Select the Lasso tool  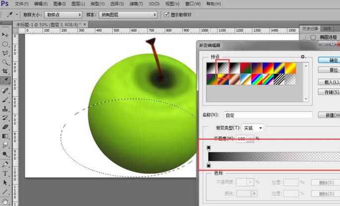[5, 53]
